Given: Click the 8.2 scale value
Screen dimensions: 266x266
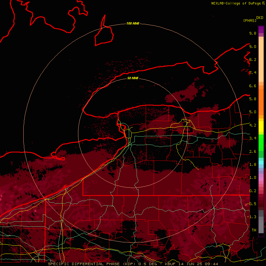Looking at the screenshot, I should point(253,59).
